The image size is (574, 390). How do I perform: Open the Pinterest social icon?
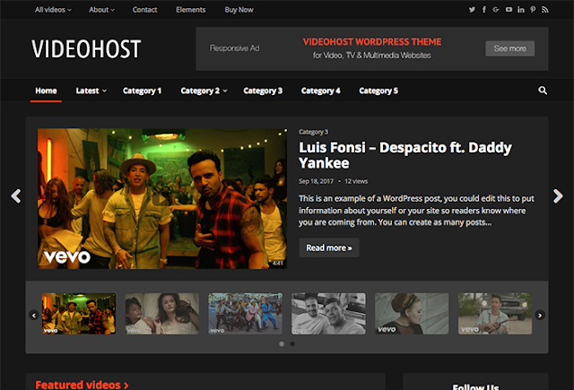533,10
